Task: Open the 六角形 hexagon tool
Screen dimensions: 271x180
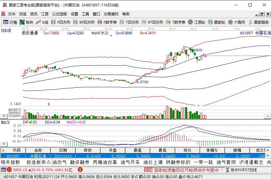Action: point(237,22)
